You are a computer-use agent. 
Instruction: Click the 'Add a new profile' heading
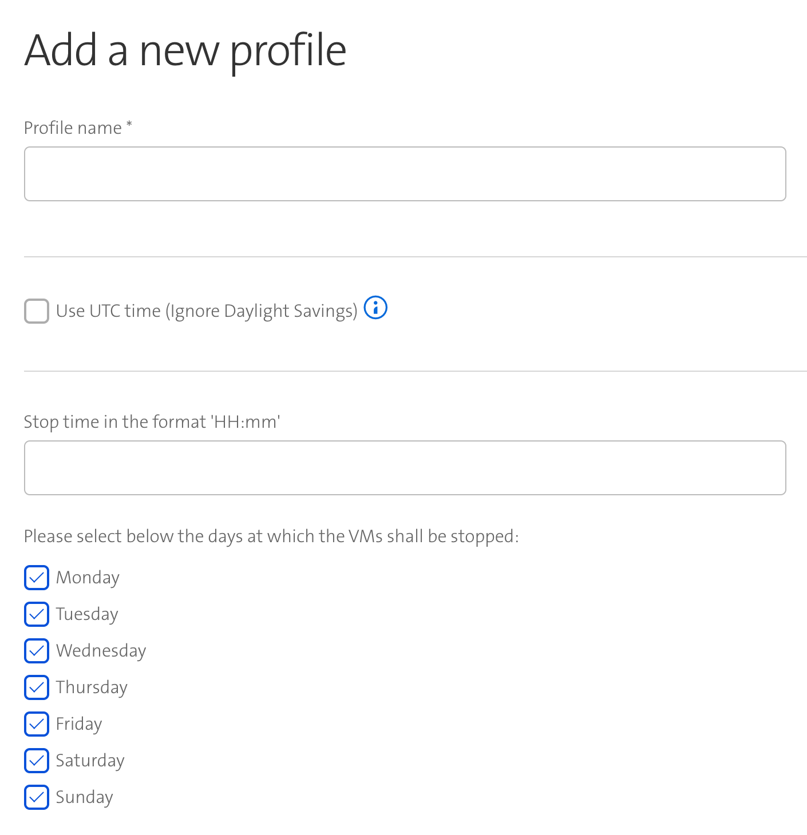coord(185,50)
